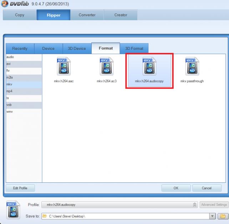Click the double-arrow icon in Profile field

[x=194, y=205]
